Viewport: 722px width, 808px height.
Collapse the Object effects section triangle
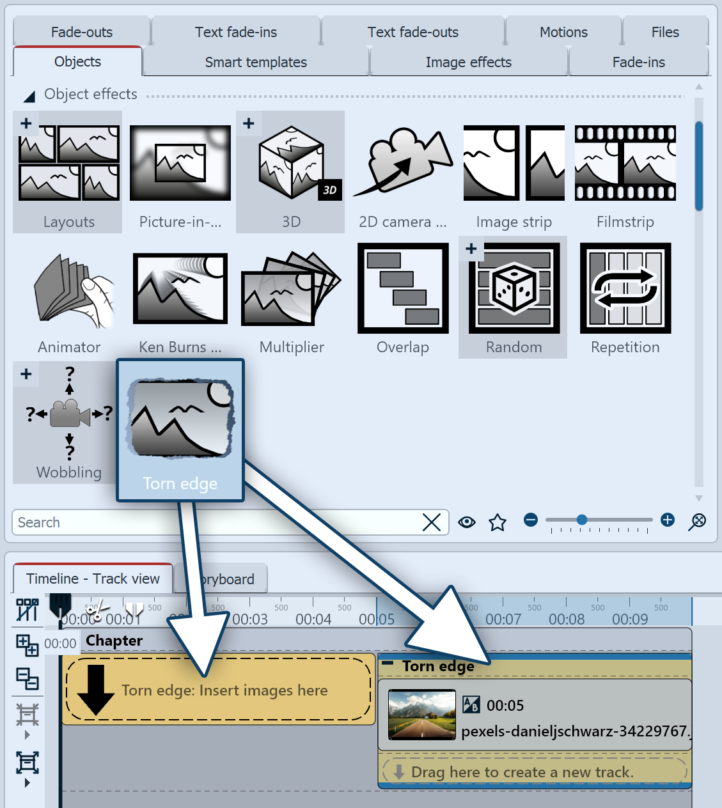pos(29,97)
